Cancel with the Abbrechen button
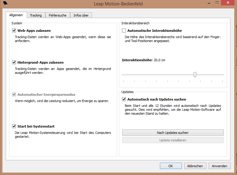The height and width of the screenshot is (175, 237). (195, 166)
